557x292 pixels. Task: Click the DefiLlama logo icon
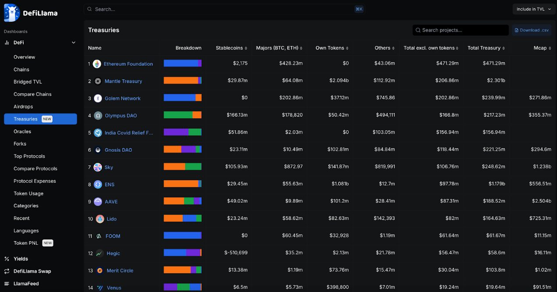[x=12, y=13]
